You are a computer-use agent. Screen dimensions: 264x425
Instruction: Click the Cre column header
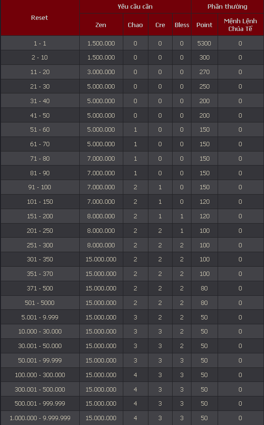[160, 25]
